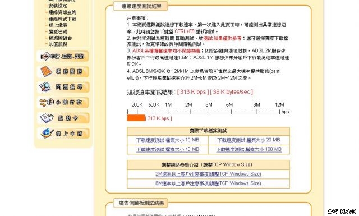359x216 pixels.
Task: Open 安裝設定 in the sidebar list
Action: click(58, 6)
